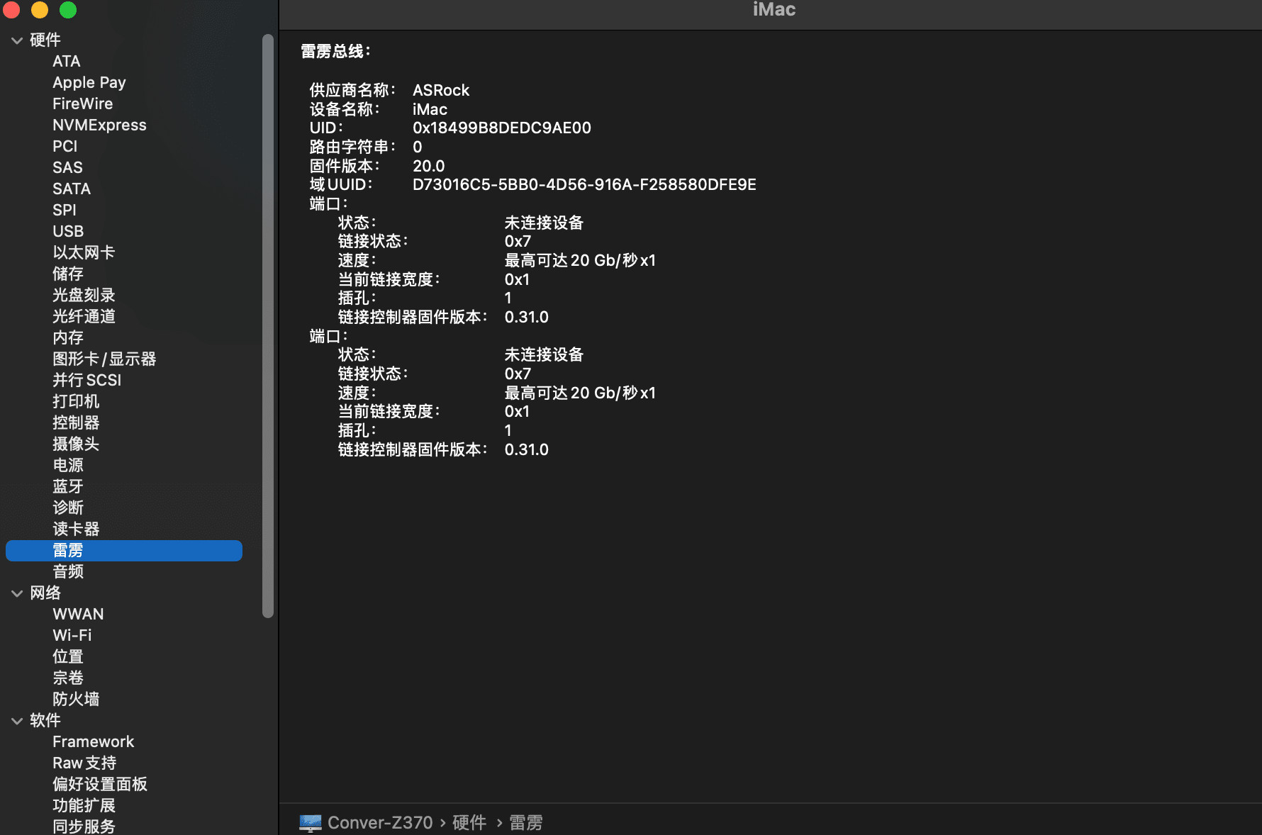Click 硬件 in the path bar

tap(469, 823)
